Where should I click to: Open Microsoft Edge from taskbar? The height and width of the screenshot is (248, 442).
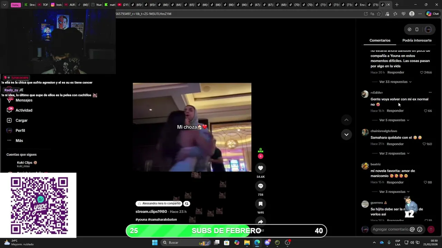257,242
